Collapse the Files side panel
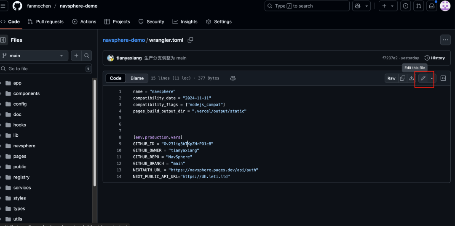 coord(3,40)
